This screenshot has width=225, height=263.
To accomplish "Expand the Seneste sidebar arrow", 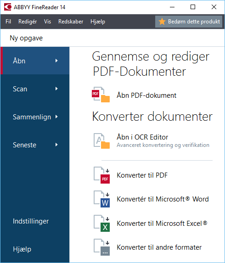I will (56, 145).
